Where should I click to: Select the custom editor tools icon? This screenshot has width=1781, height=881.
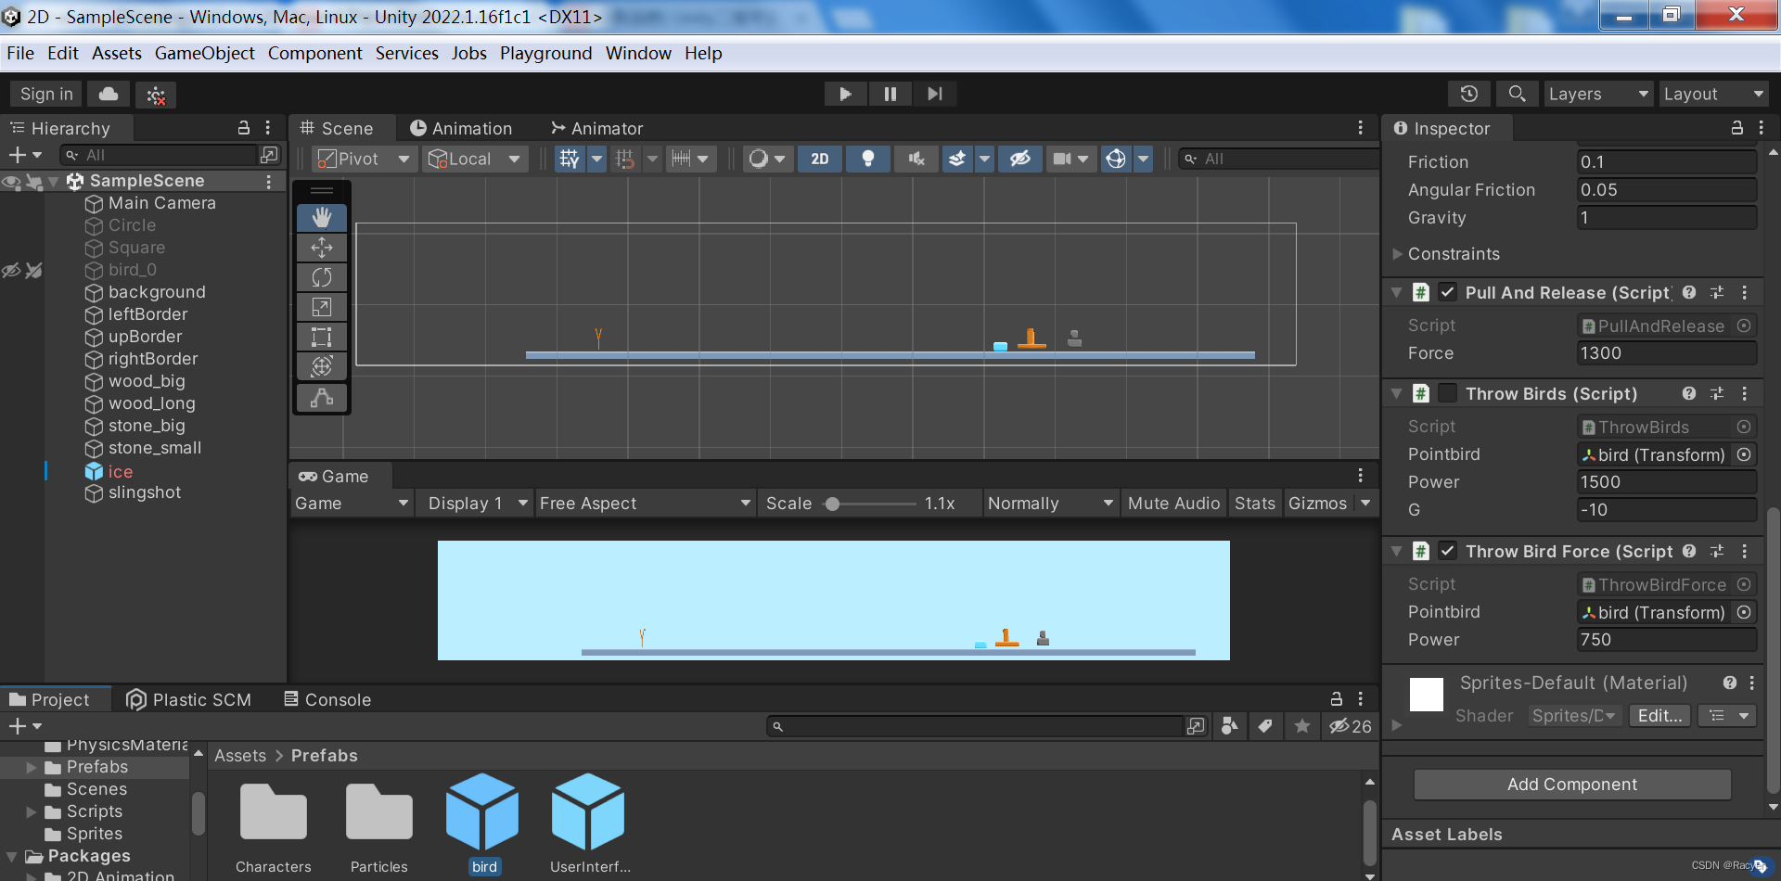pos(322,398)
